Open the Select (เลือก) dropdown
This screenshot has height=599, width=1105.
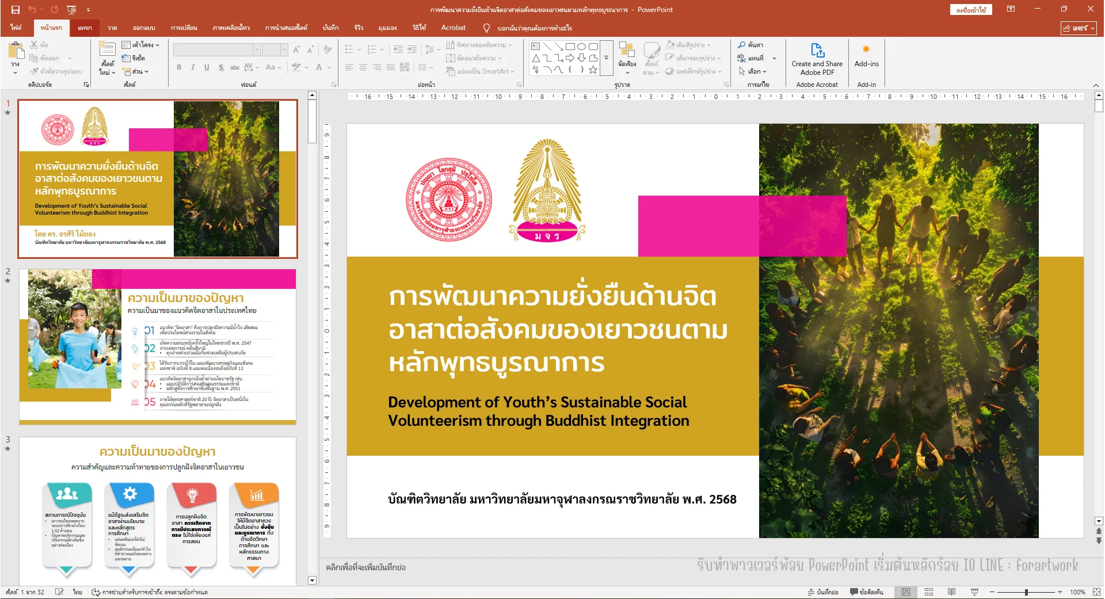753,71
